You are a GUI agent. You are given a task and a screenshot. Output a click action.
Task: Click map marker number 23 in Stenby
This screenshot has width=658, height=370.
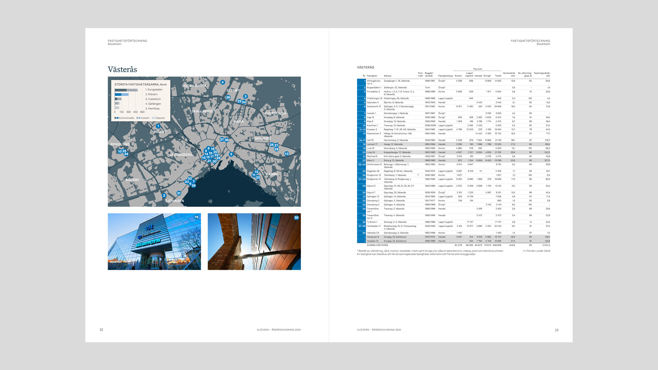tap(239, 101)
